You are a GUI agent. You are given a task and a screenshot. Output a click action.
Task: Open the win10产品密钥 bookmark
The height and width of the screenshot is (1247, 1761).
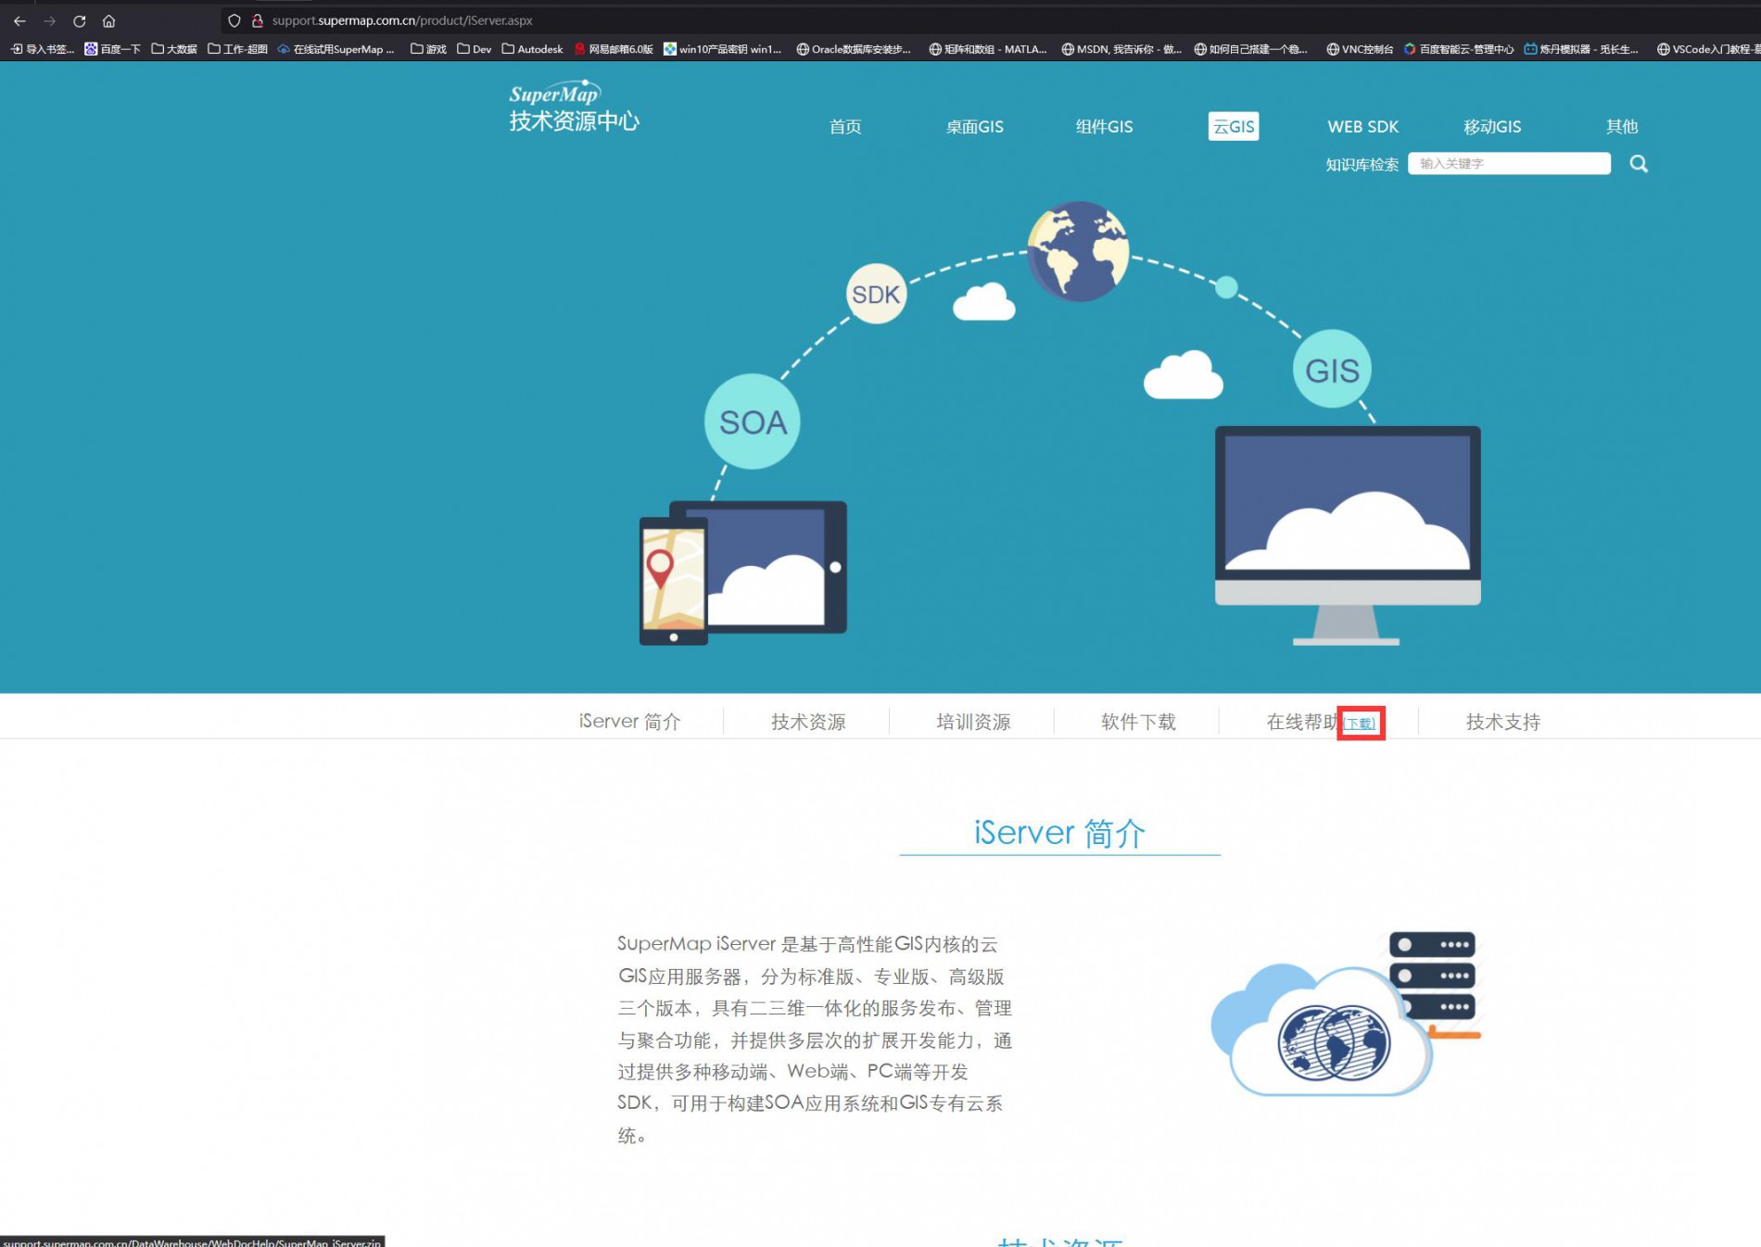(x=723, y=49)
